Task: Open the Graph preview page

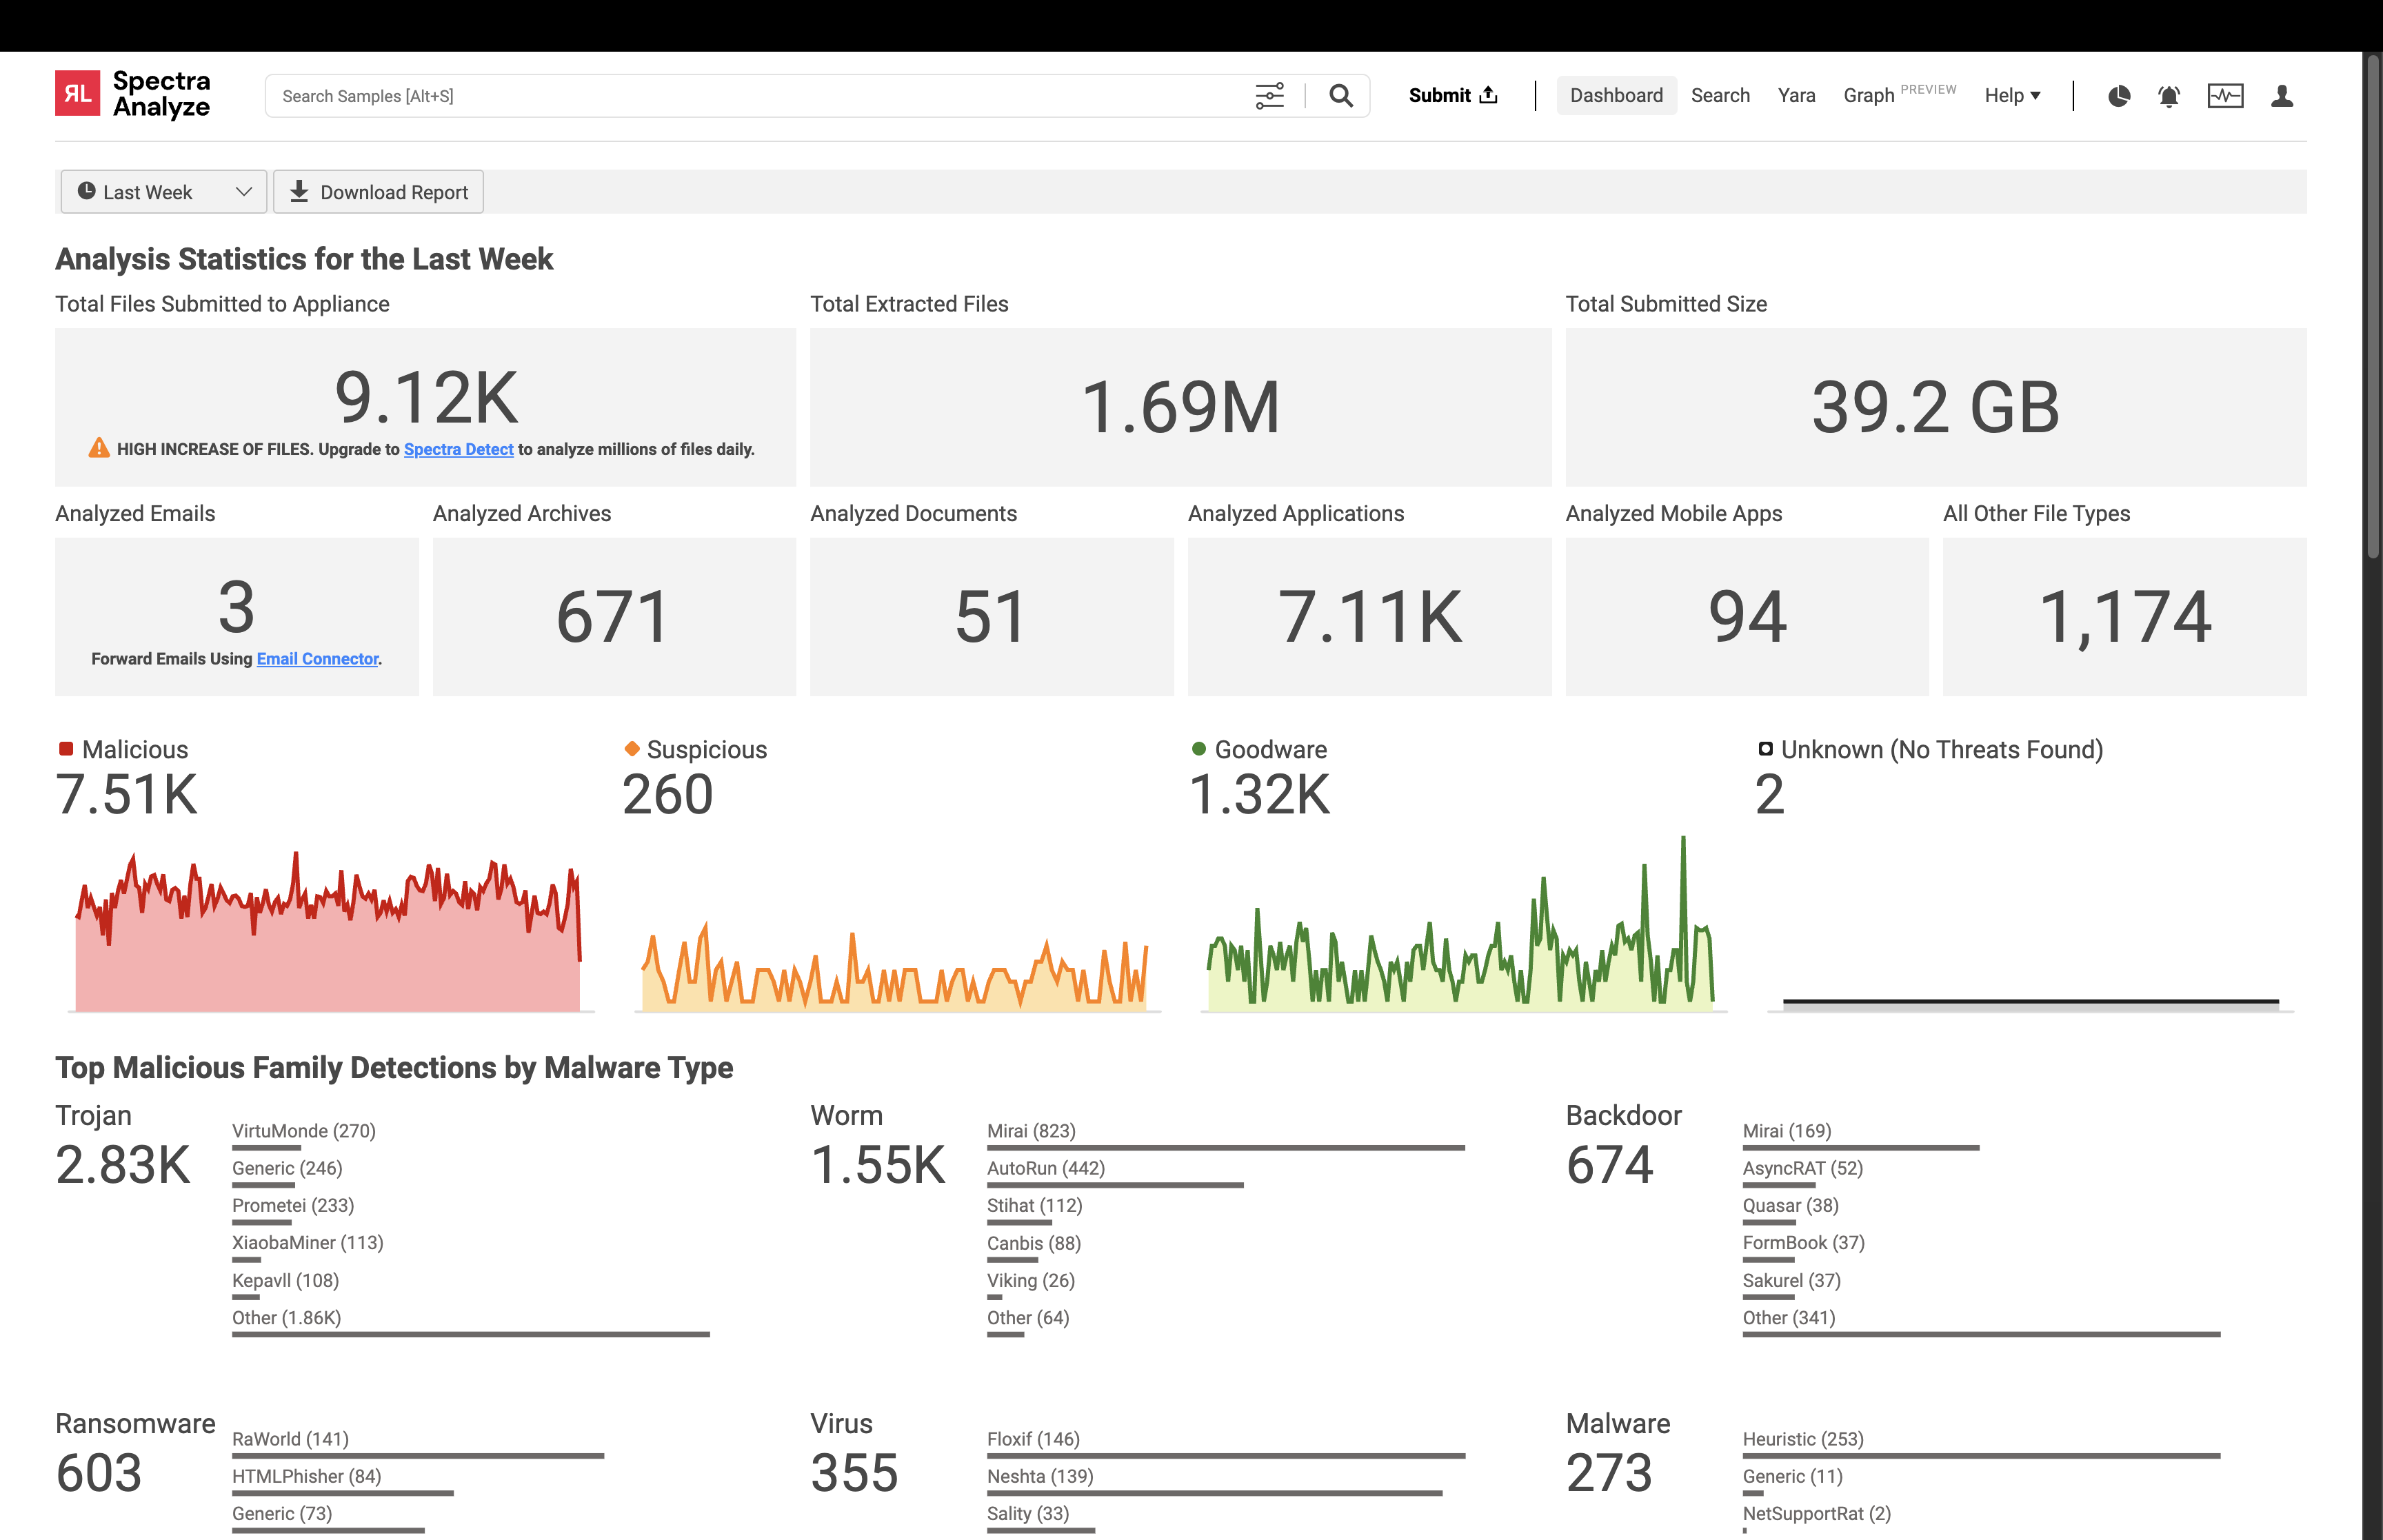Action: [1868, 96]
